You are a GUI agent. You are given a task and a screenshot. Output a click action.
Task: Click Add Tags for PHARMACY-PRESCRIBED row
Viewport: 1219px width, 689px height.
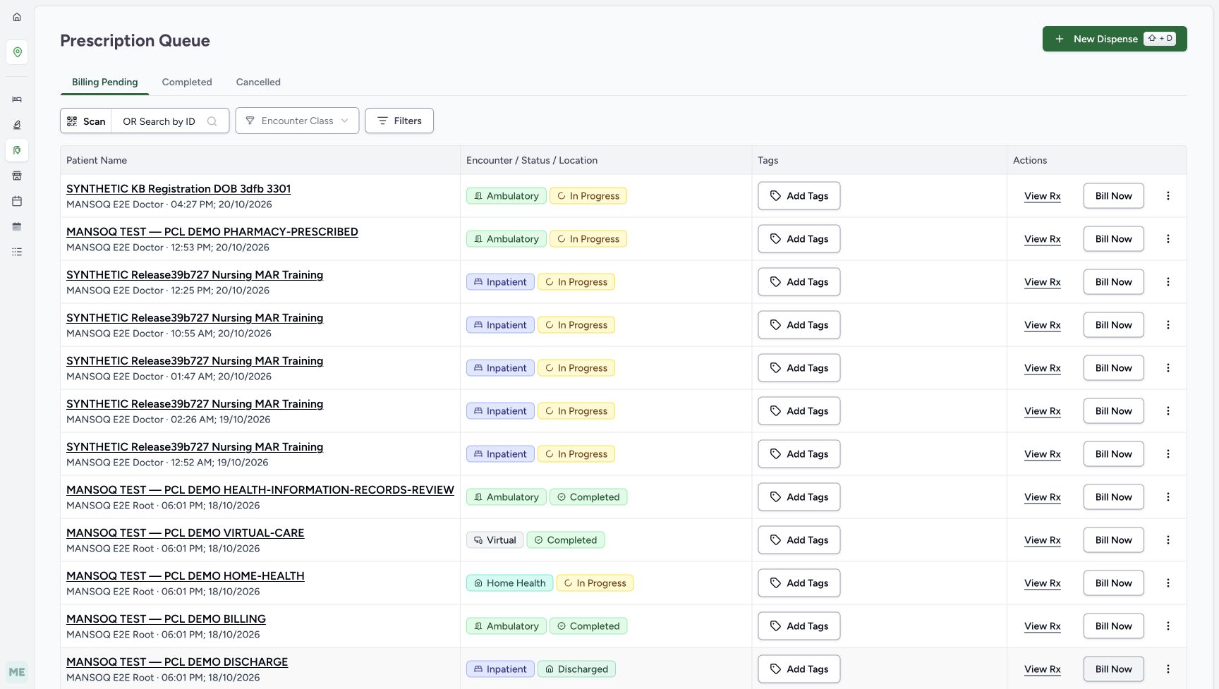[x=799, y=239]
